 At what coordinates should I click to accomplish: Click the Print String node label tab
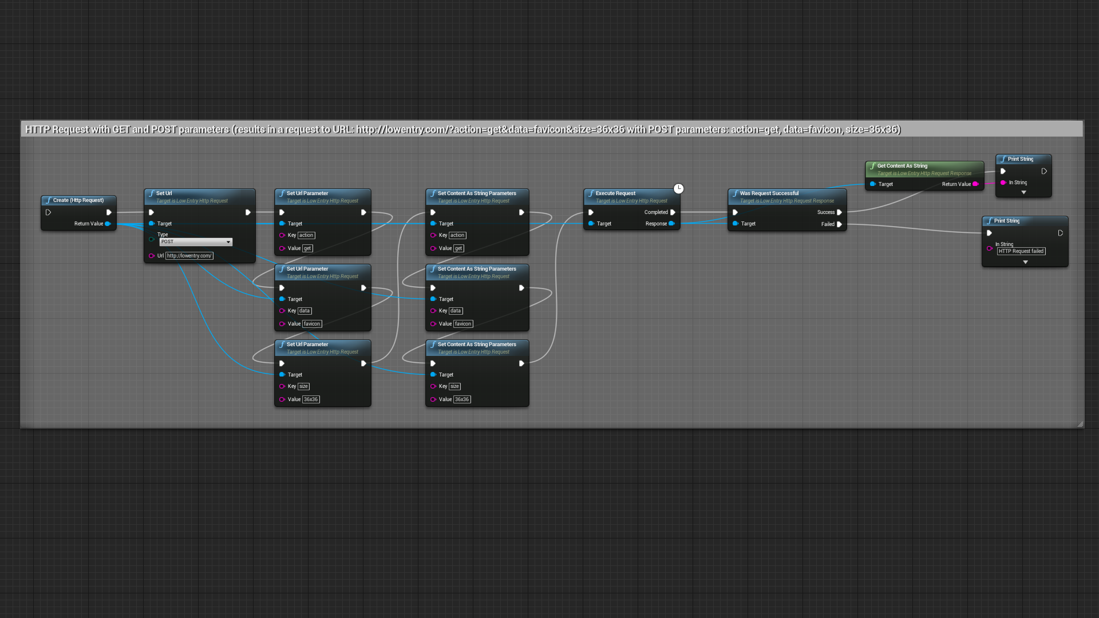point(1022,159)
